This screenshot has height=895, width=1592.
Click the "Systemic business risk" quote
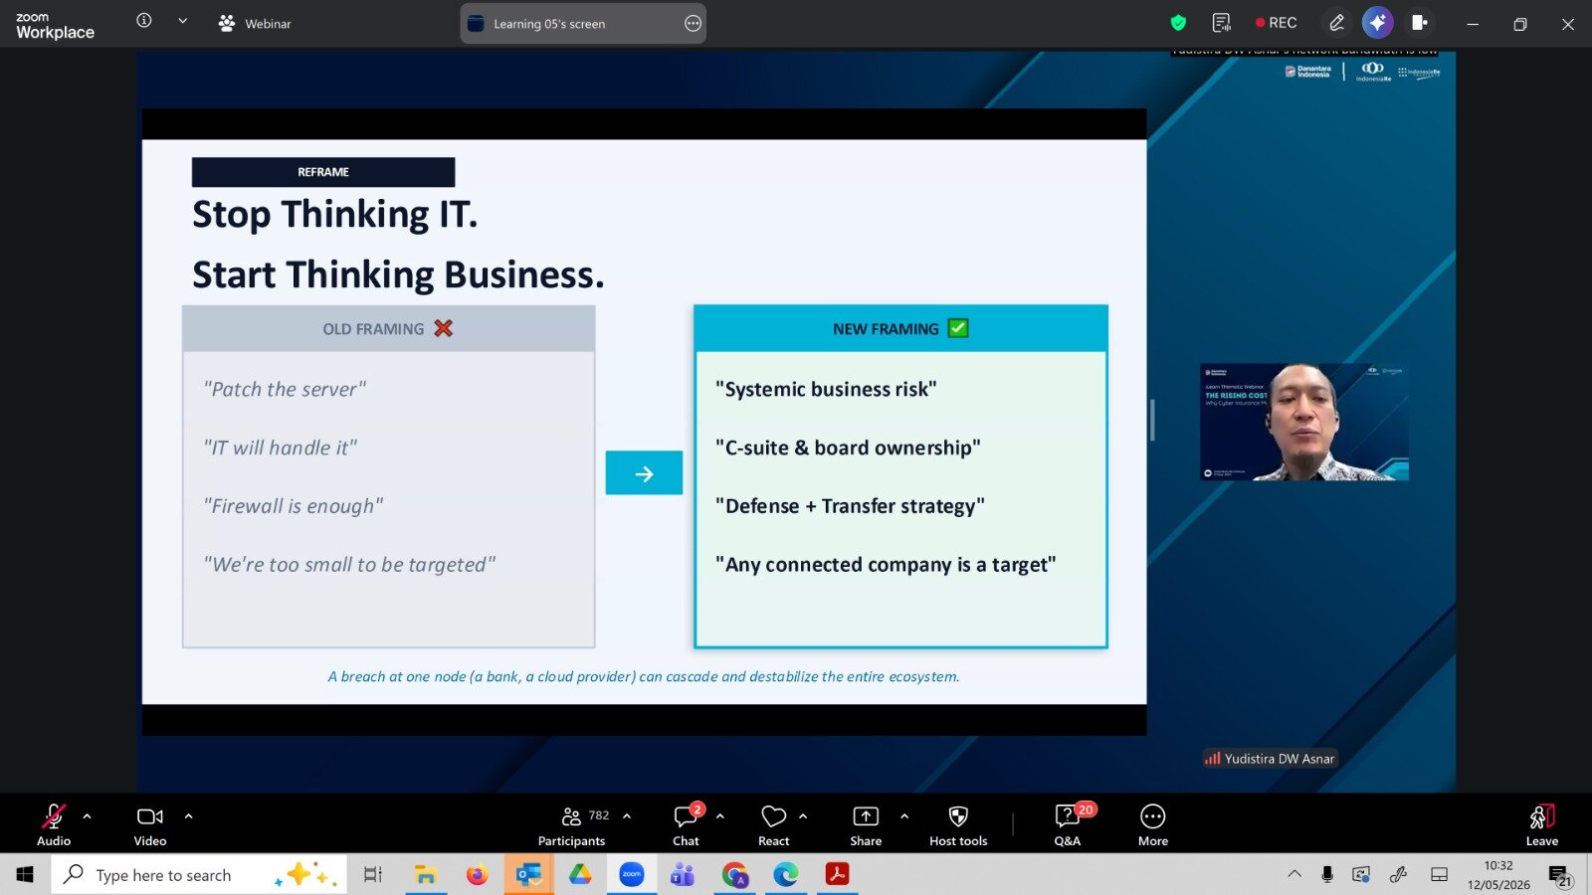pyautogui.click(x=826, y=390)
